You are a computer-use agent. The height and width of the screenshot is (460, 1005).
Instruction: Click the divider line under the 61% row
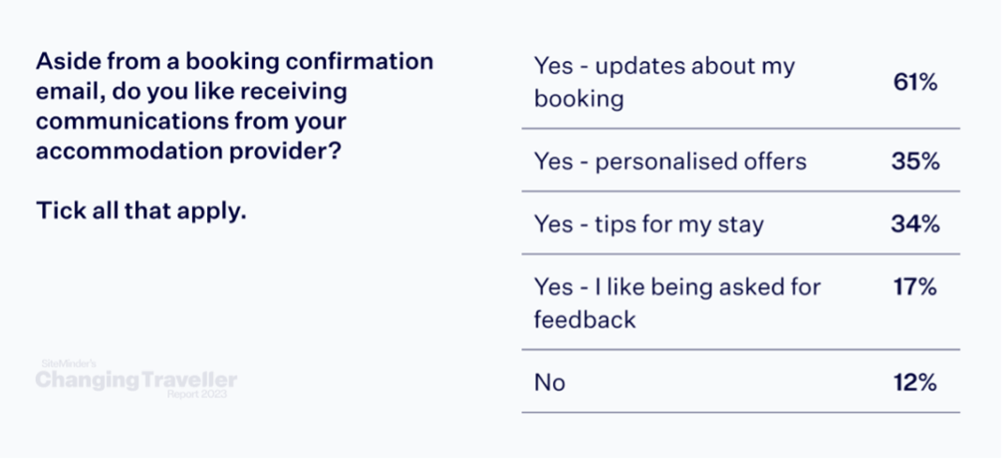click(x=741, y=128)
